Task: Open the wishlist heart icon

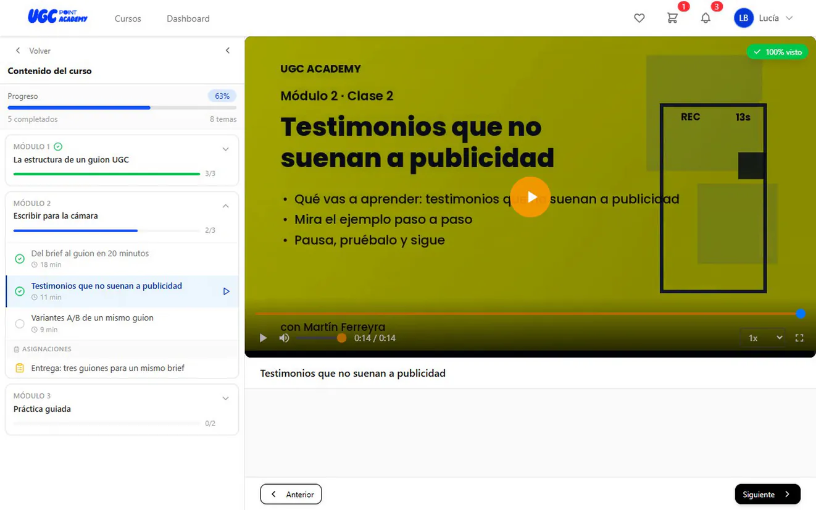Action: pyautogui.click(x=639, y=19)
